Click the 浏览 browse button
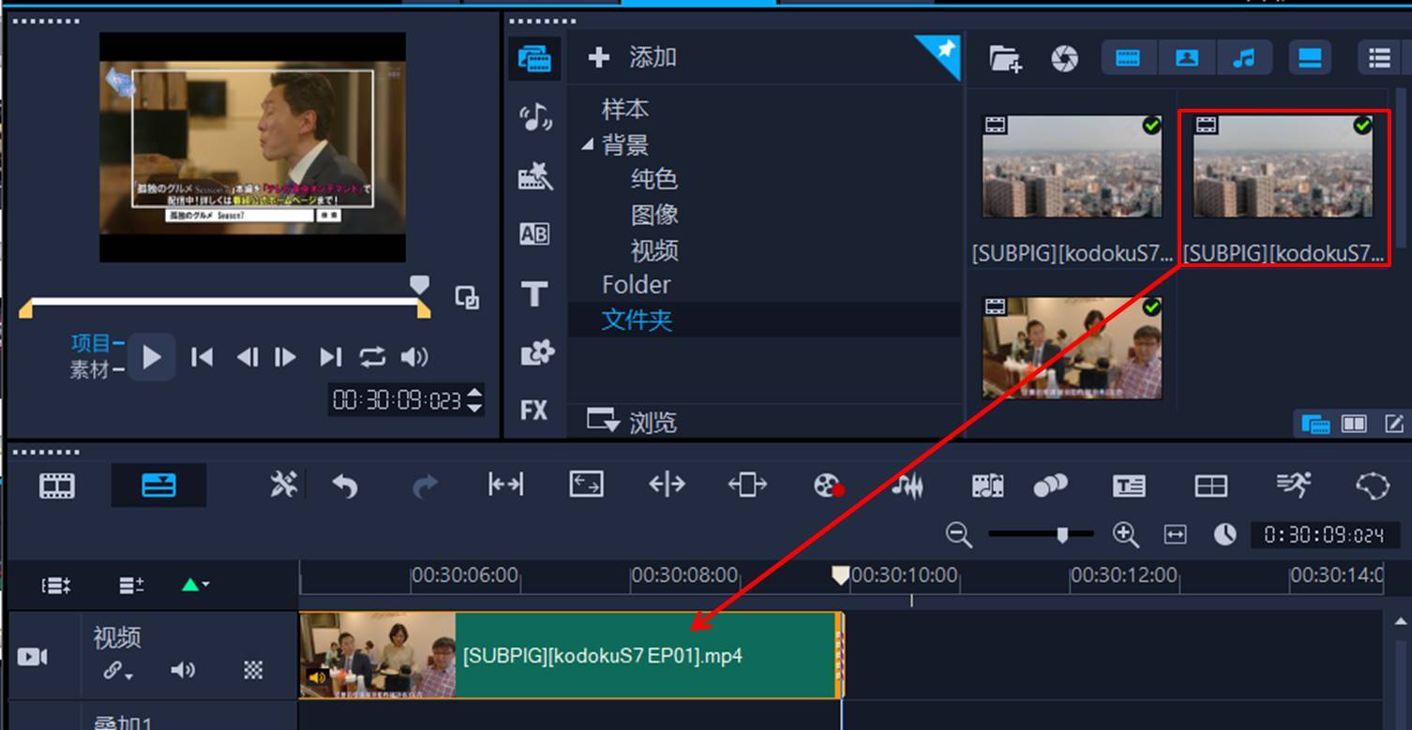Screen dimensions: 1412x730 [x=630, y=422]
